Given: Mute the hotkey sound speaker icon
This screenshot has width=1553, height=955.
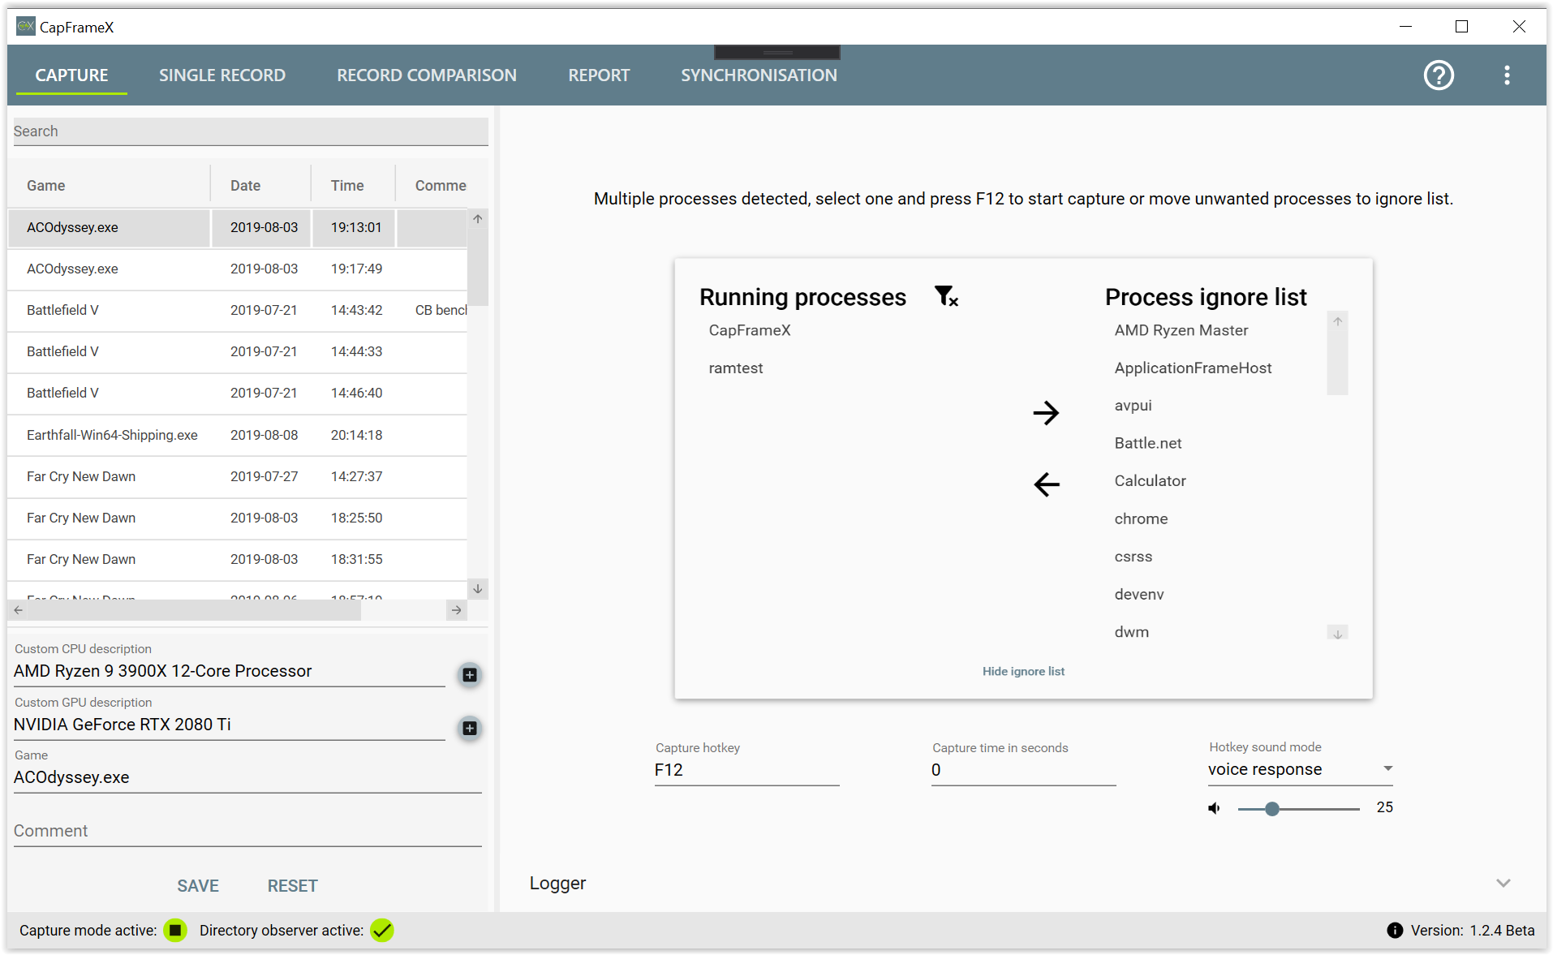Looking at the screenshot, I should [1215, 808].
